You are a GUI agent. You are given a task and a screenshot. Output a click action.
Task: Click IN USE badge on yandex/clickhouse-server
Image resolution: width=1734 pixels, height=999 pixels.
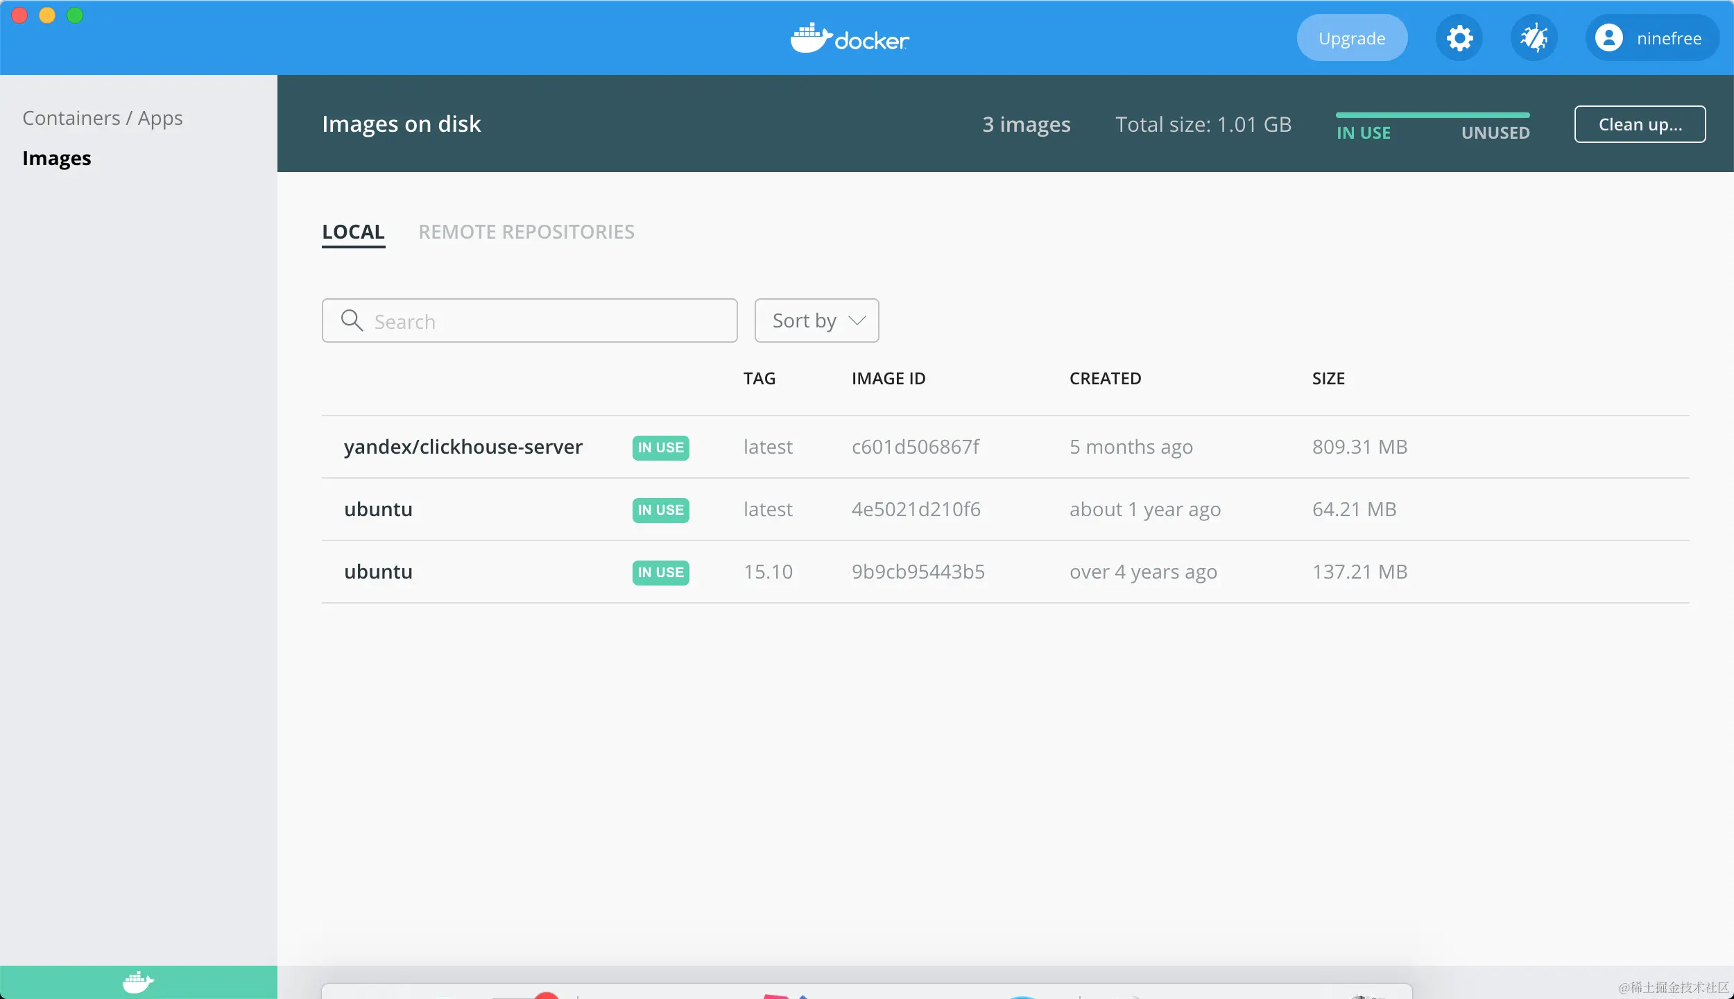(x=660, y=447)
